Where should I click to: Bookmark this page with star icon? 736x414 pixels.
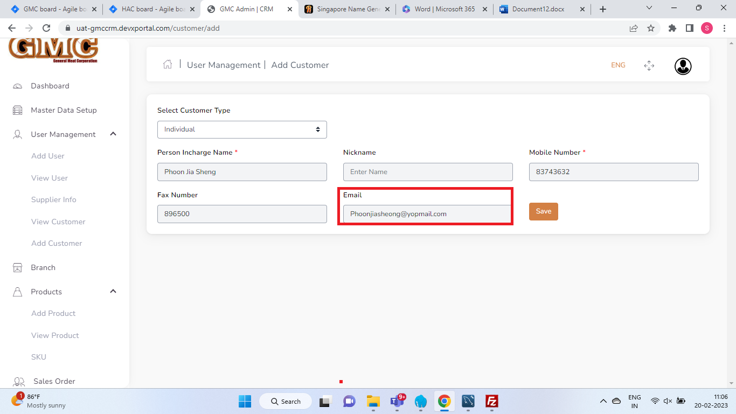coord(651,28)
